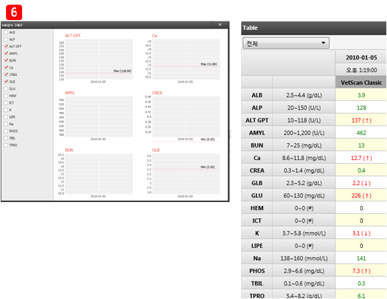Image resolution: width=387 pixels, height=299 pixels.
Task: Select the ALB row label in table
Action: click(257, 95)
